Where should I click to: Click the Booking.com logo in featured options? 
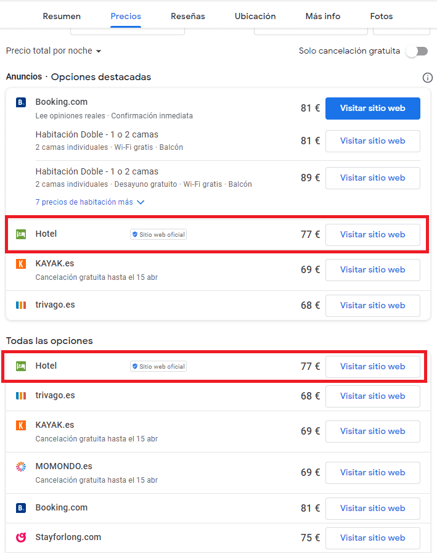(x=21, y=102)
